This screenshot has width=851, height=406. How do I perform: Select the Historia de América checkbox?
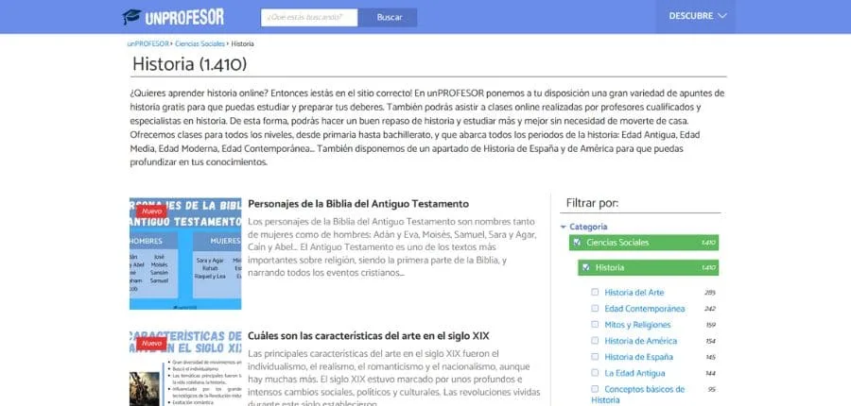[x=595, y=341]
